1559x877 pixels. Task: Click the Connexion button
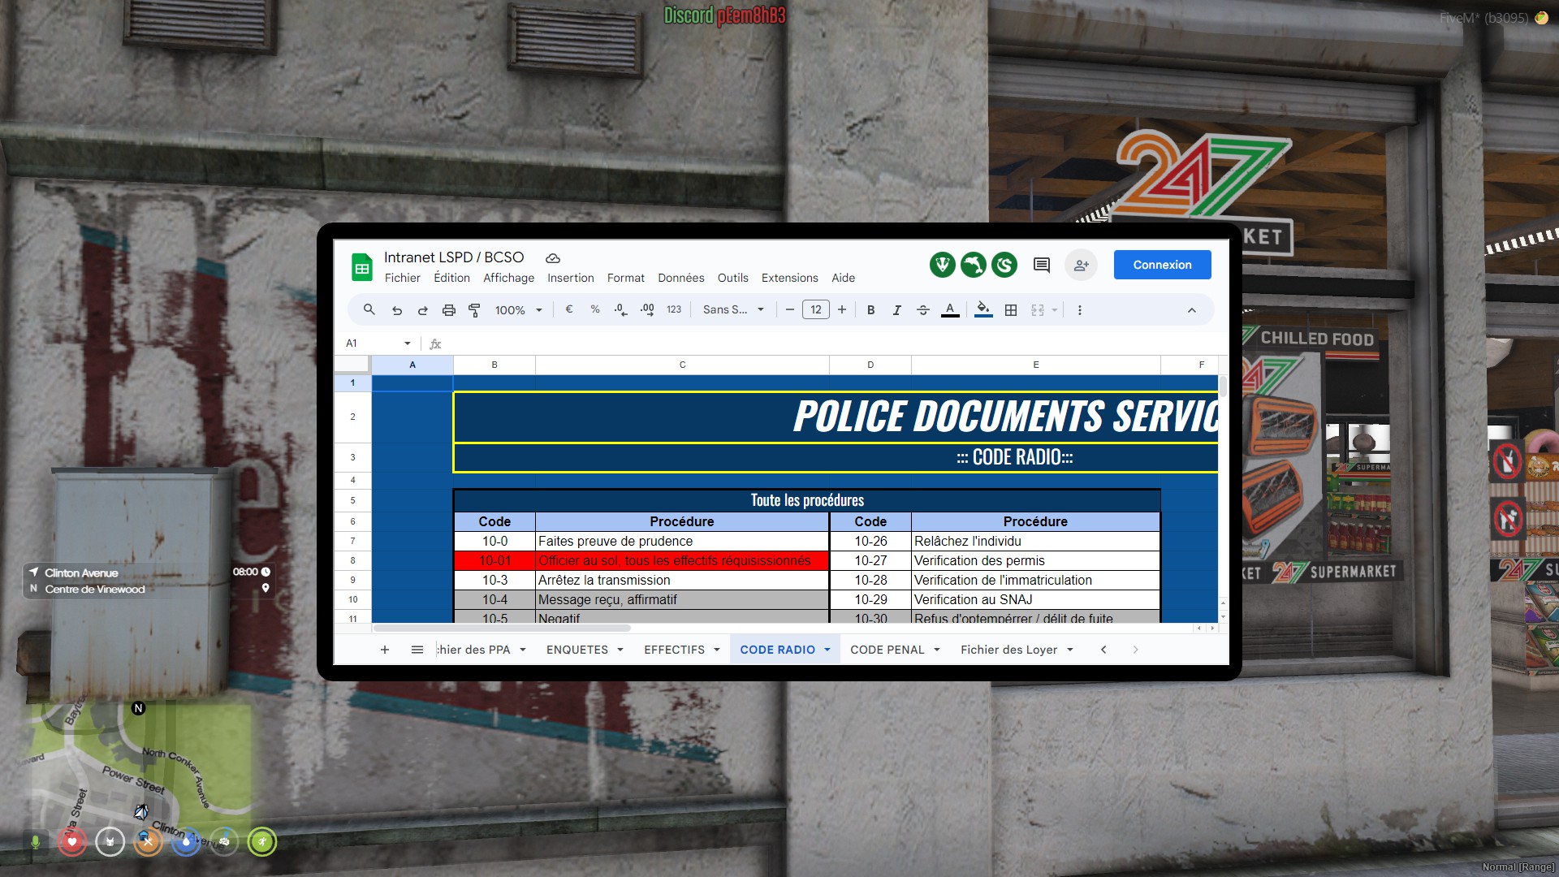pos(1162,265)
